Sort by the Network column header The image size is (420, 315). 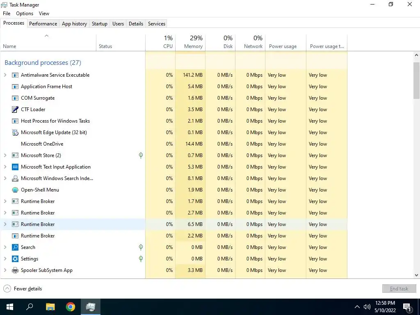click(x=250, y=43)
